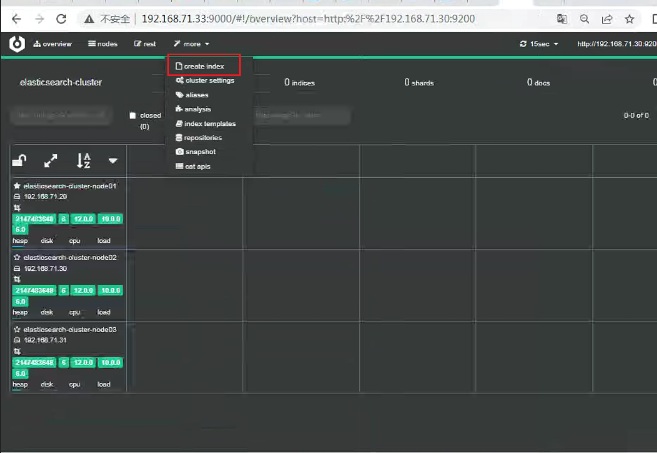Click the expand arrows icon
The height and width of the screenshot is (453, 657).
[x=51, y=160]
